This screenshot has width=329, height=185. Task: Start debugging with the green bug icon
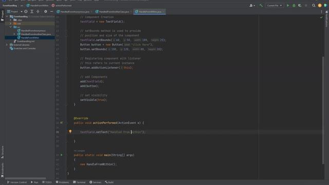294,6
